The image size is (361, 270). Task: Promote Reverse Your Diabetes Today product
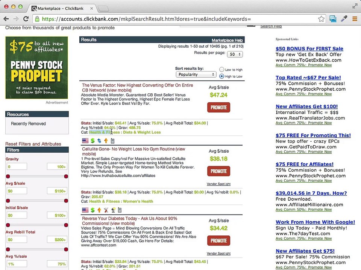218,241
